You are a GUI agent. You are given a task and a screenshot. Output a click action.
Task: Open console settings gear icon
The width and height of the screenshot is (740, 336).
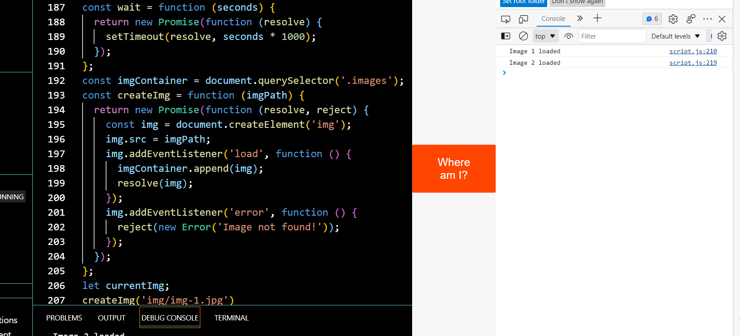(x=722, y=36)
